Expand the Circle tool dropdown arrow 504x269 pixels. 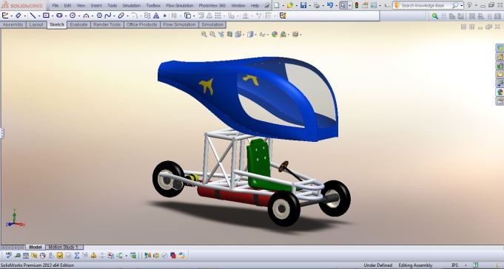[x=78, y=16]
